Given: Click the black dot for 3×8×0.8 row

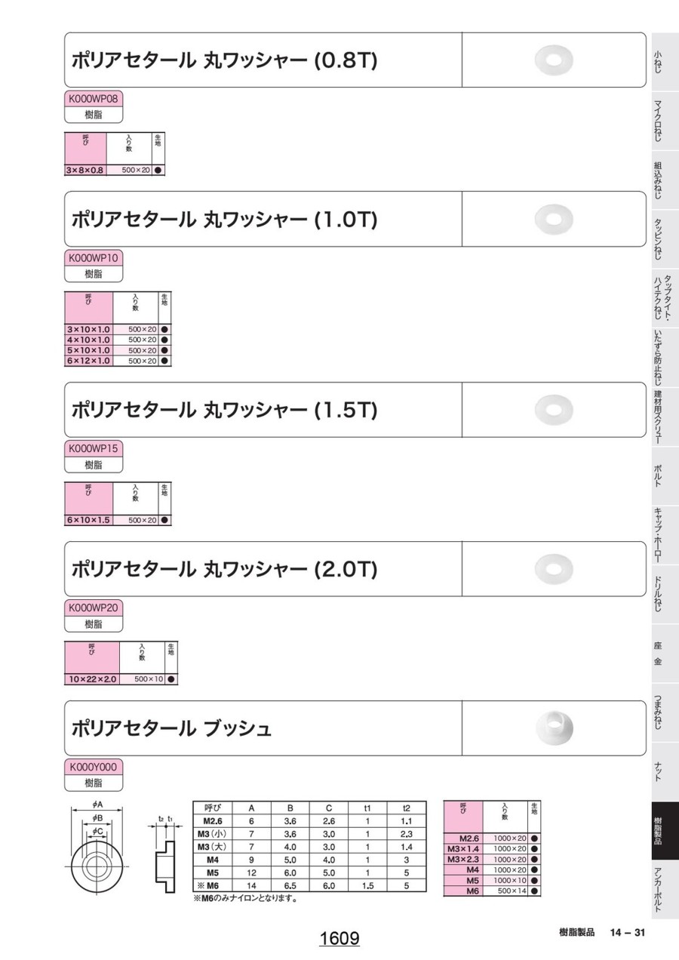Looking at the screenshot, I should coord(158,171).
